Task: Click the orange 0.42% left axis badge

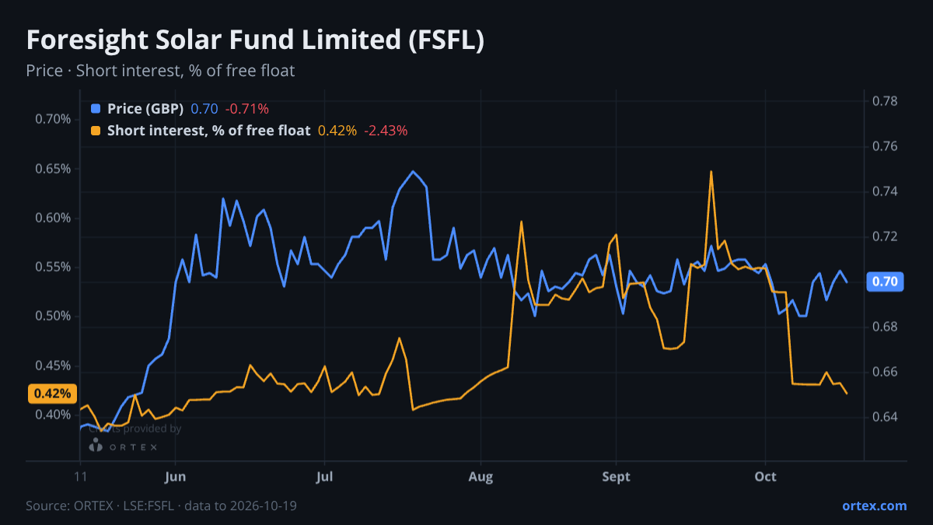Action: point(52,394)
